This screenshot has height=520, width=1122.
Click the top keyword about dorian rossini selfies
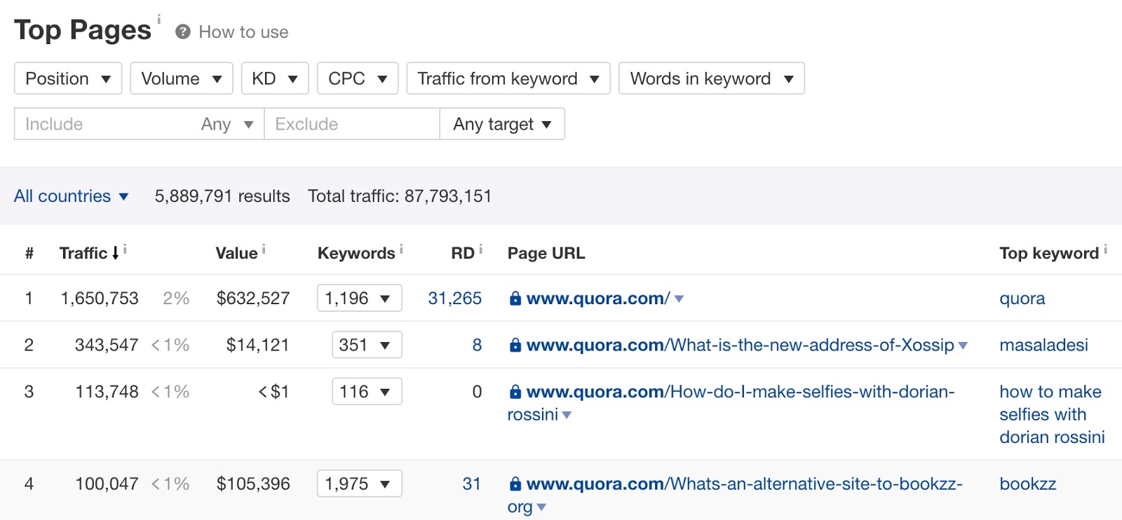tap(1053, 414)
